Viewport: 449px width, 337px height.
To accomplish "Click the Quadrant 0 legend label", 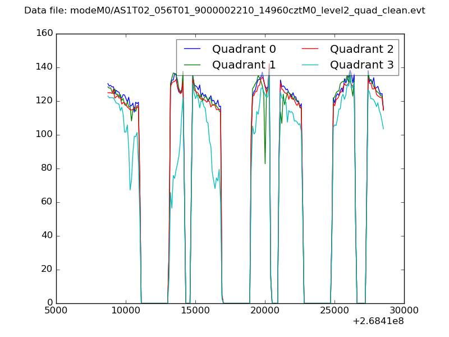I will coord(244,49).
